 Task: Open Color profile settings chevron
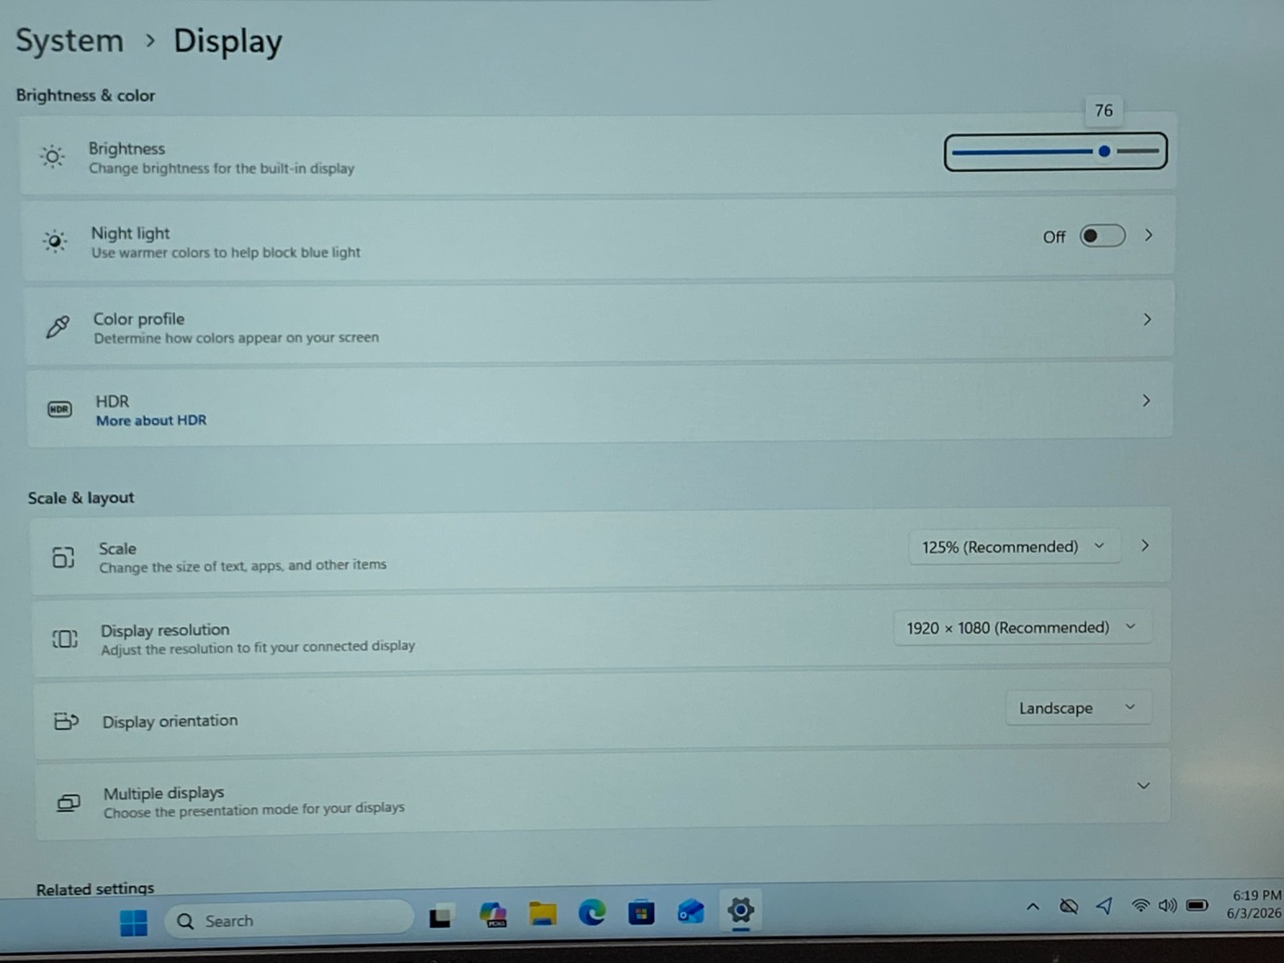point(1147,319)
